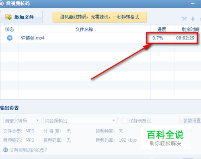Viewport: 201px width, 159px height.
Task: Click the app logo icon in title bar
Action: click(x=1, y=3)
